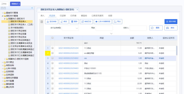This screenshot has width=184, height=94.
Task: Switch to the 工作台 tab
Action: pyautogui.click(x=4, y=4)
